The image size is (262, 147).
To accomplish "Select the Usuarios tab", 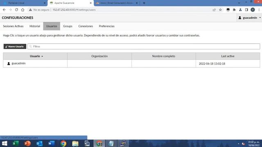I will pyautogui.click(x=52, y=26).
